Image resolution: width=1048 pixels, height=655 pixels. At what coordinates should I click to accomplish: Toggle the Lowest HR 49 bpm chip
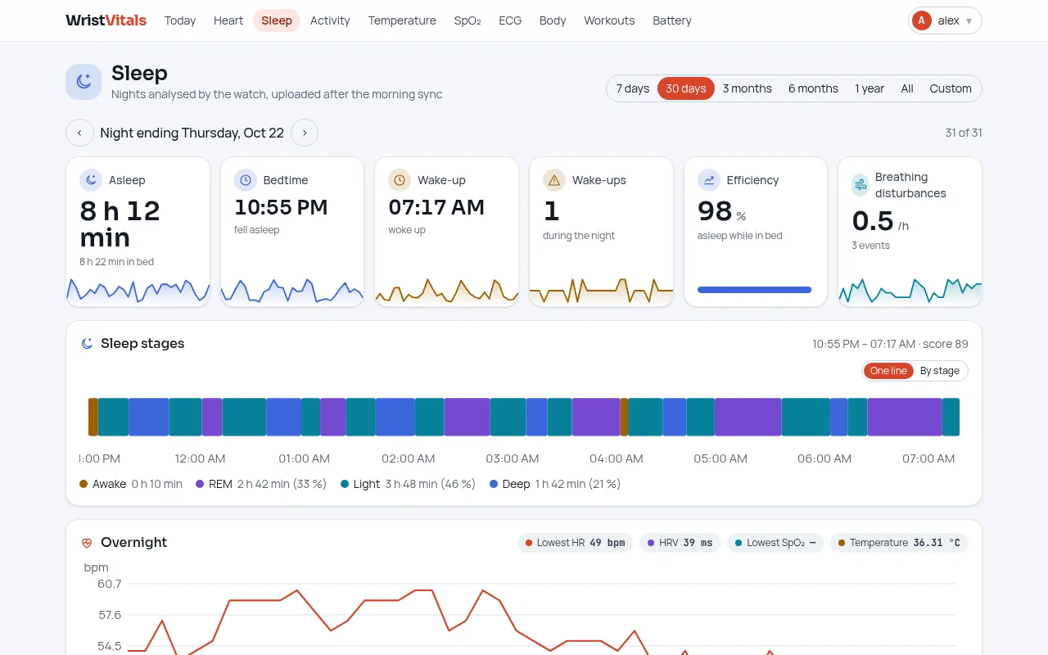575,543
